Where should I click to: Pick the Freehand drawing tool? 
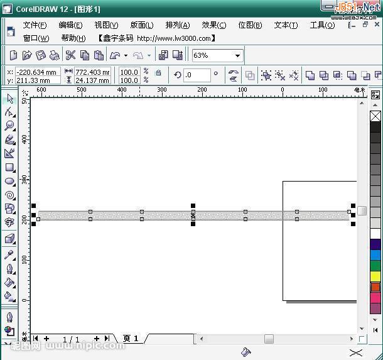pos(10,139)
